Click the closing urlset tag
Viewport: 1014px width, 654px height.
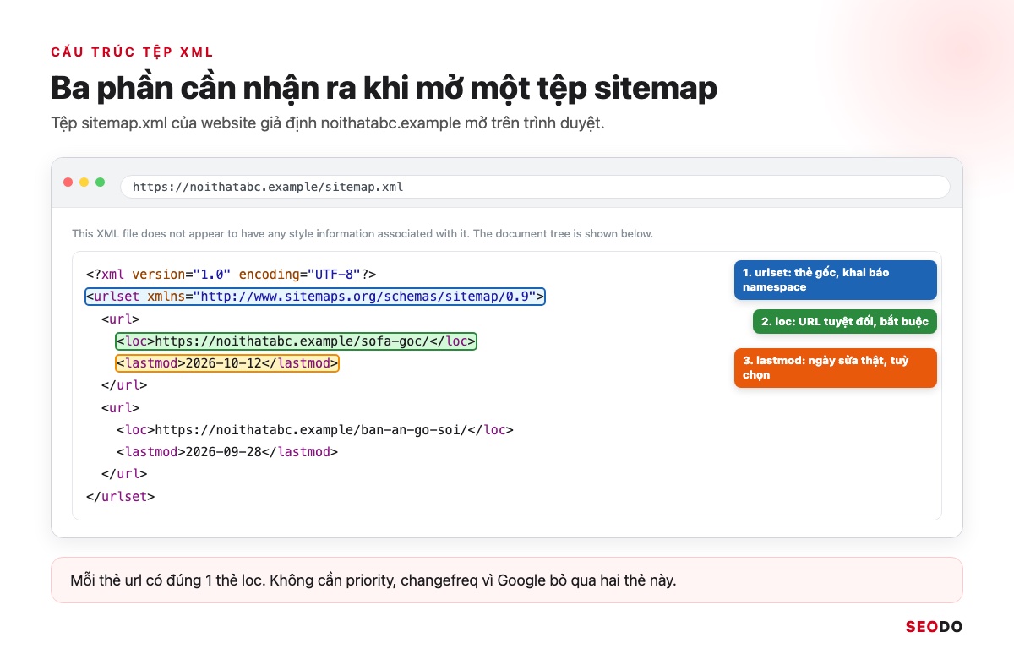pyautogui.click(x=120, y=496)
